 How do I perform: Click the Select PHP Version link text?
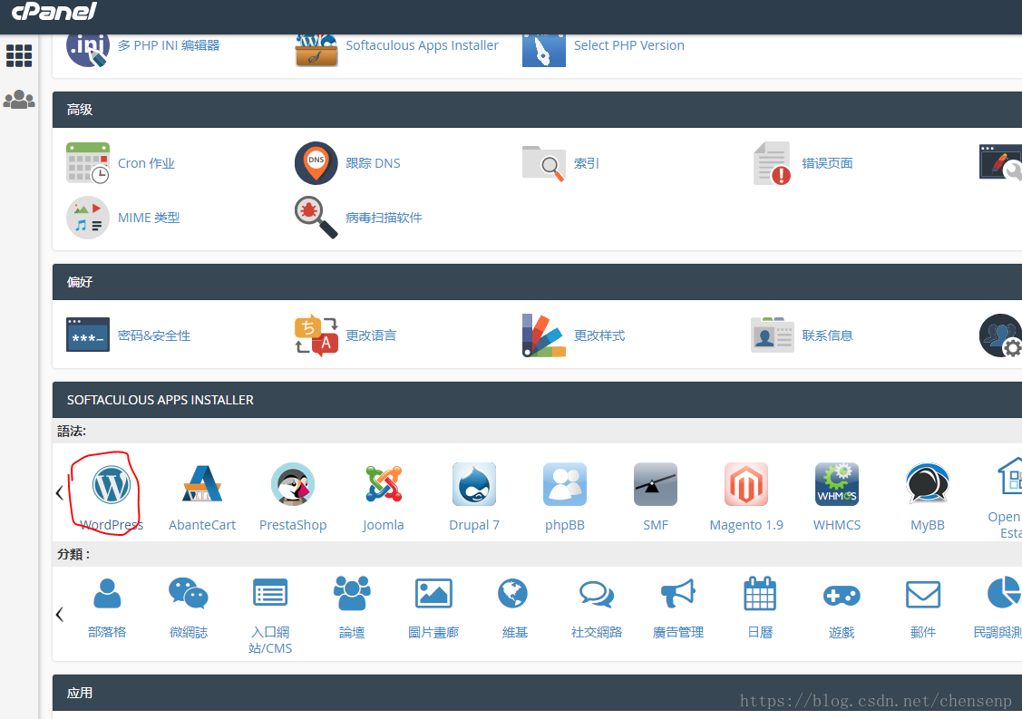(629, 45)
